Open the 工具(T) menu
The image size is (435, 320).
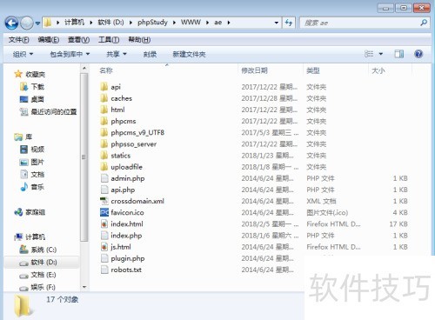point(109,40)
